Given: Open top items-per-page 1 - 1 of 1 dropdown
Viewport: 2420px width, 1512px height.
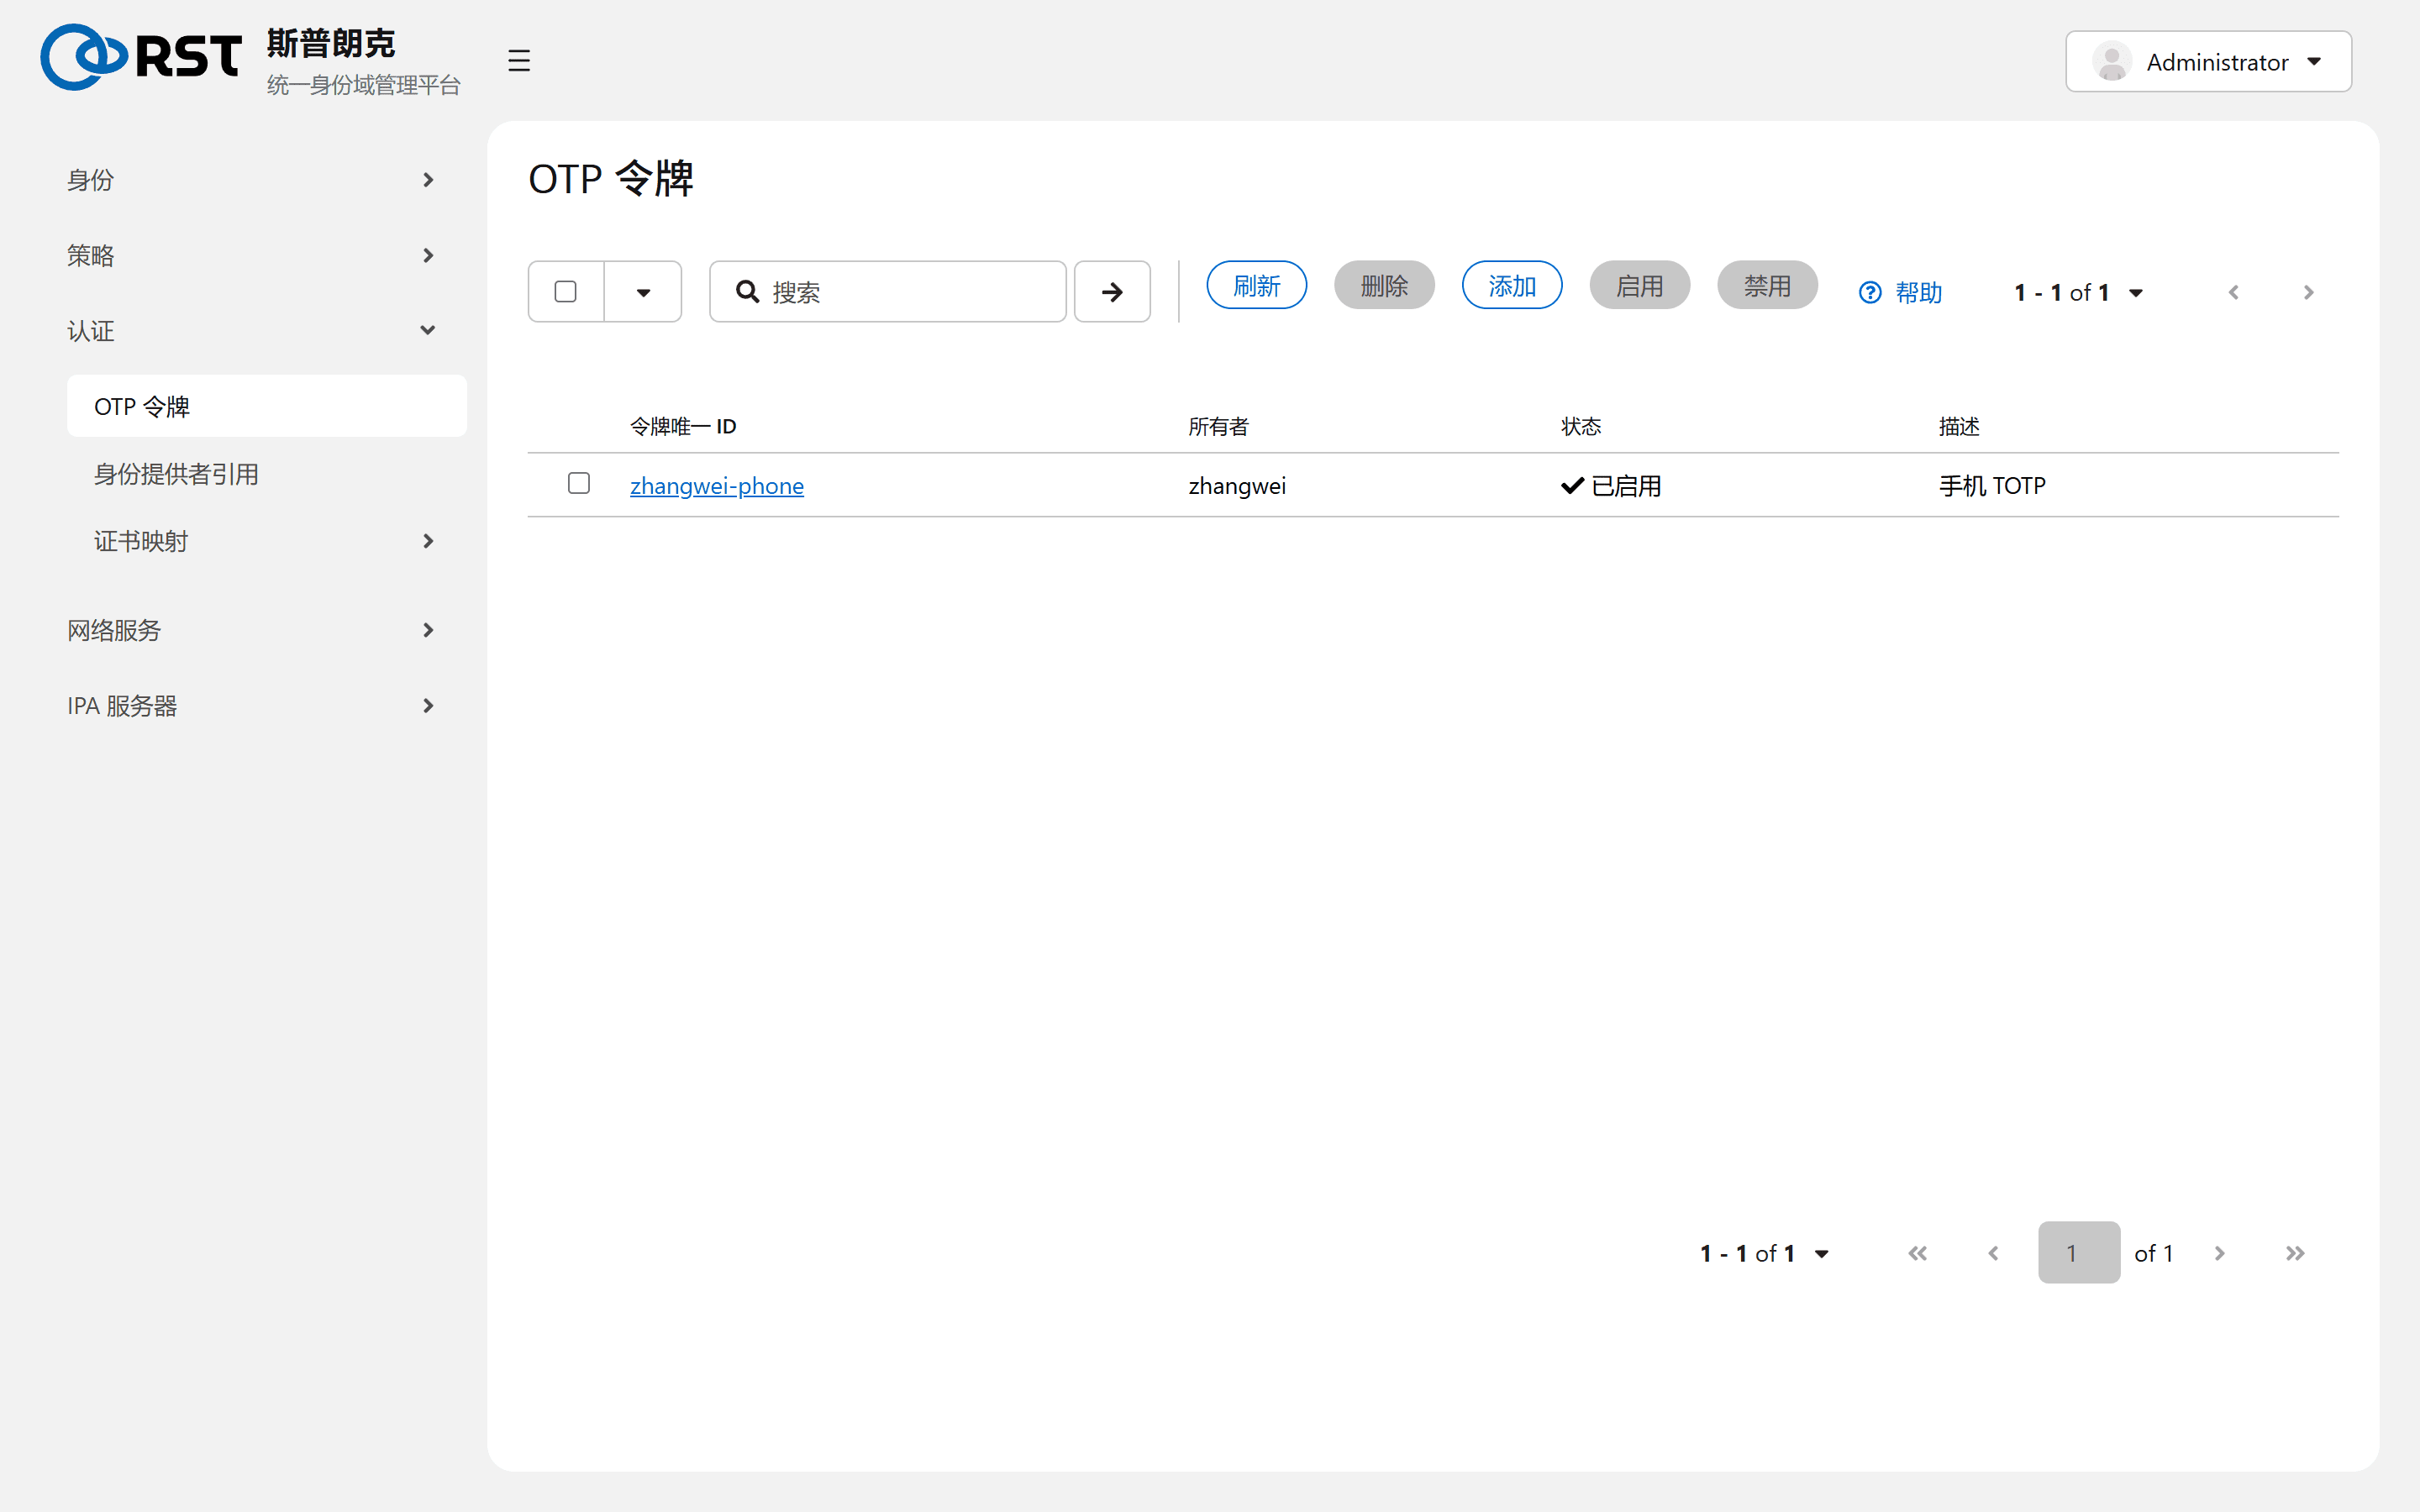Looking at the screenshot, I should pyautogui.click(x=2078, y=292).
